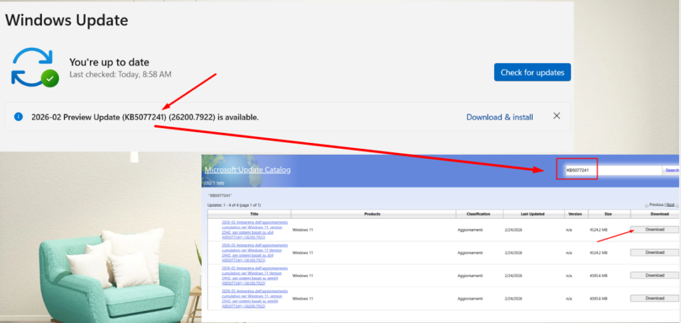Click 'Updates: 1 - 4 of 4' results count
The width and height of the screenshot is (681, 323).
click(x=234, y=205)
